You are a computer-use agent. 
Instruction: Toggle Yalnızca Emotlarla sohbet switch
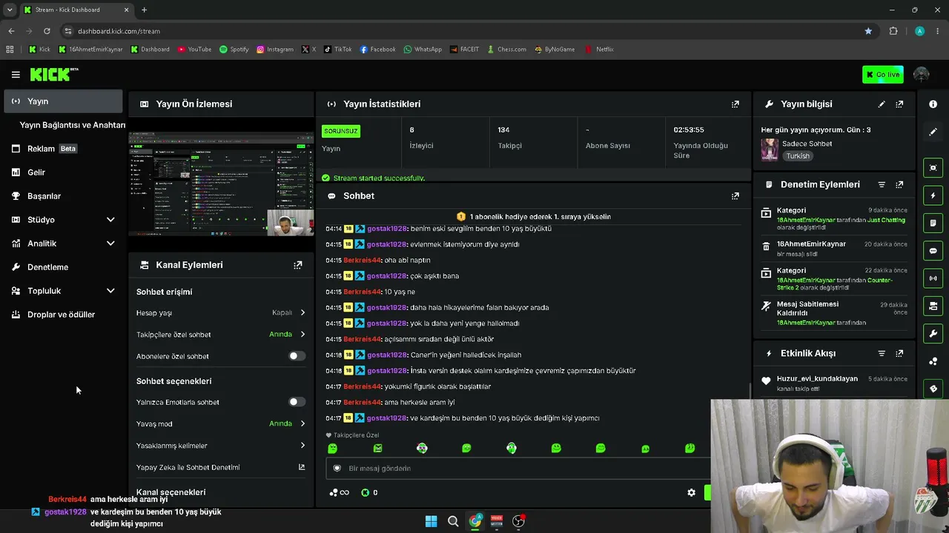(x=297, y=402)
